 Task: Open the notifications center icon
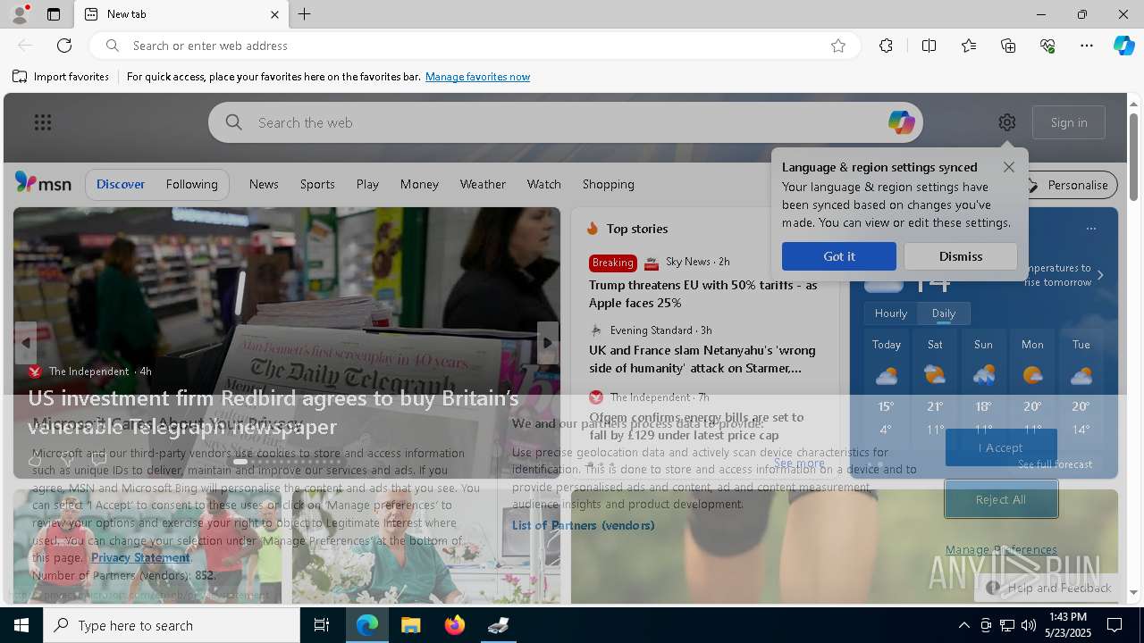click(x=1115, y=625)
